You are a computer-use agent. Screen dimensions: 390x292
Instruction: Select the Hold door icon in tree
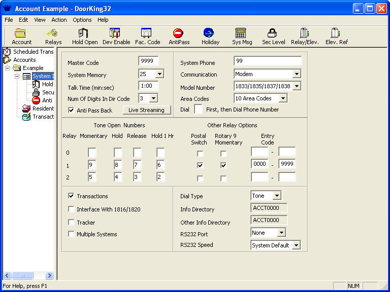(x=37, y=84)
